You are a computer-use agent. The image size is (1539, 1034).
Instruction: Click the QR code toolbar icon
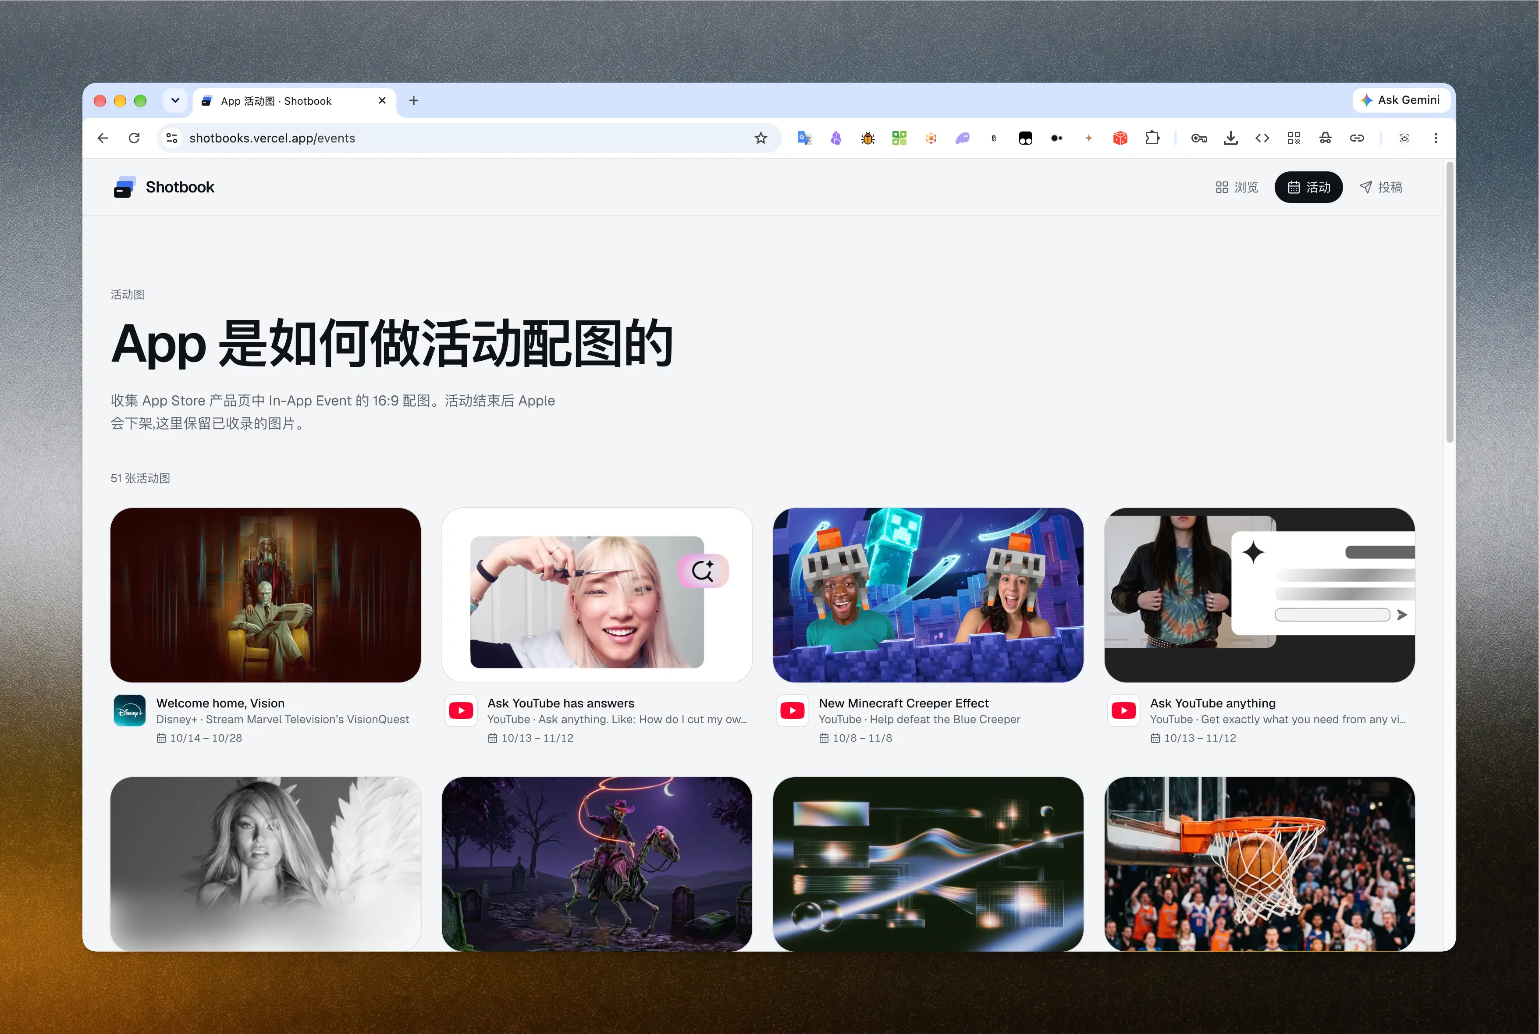click(1294, 138)
